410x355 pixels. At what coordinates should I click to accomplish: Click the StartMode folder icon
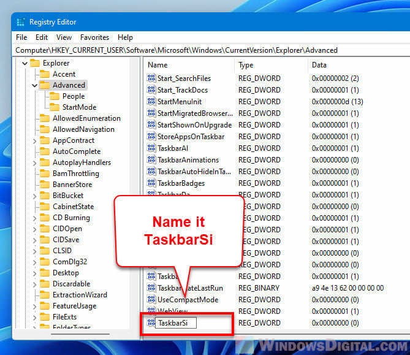[55, 107]
